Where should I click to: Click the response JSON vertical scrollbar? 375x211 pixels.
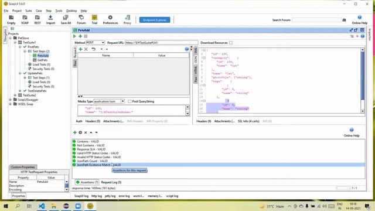pyautogui.click(x=362, y=80)
